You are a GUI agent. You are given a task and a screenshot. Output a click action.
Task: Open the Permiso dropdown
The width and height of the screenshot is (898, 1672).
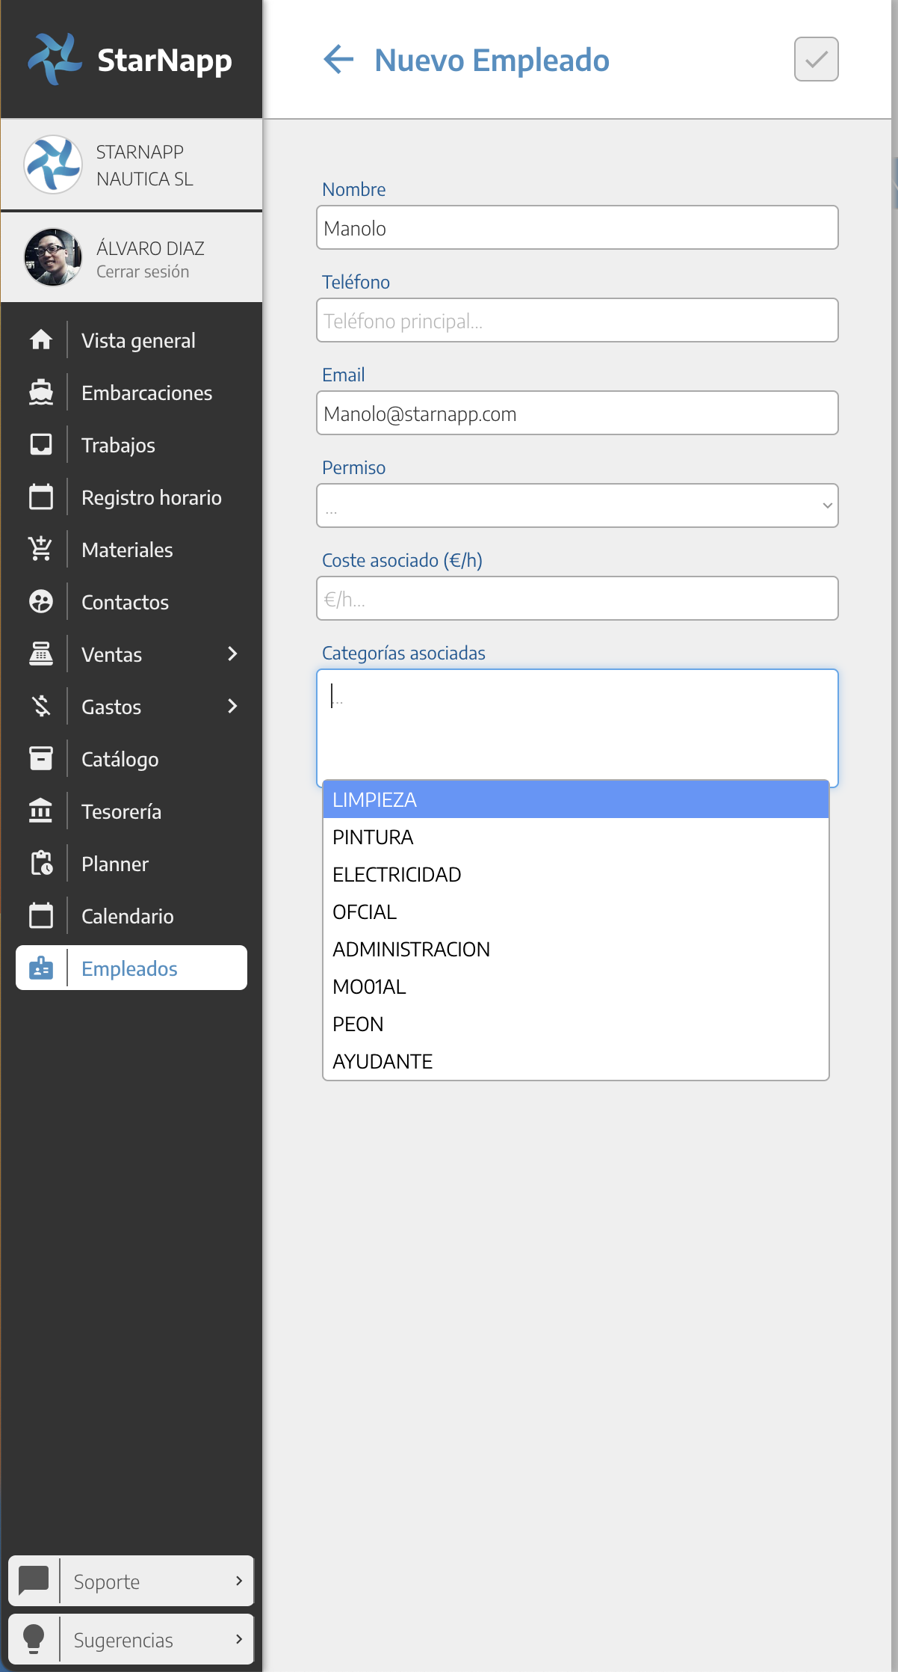(x=577, y=505)
